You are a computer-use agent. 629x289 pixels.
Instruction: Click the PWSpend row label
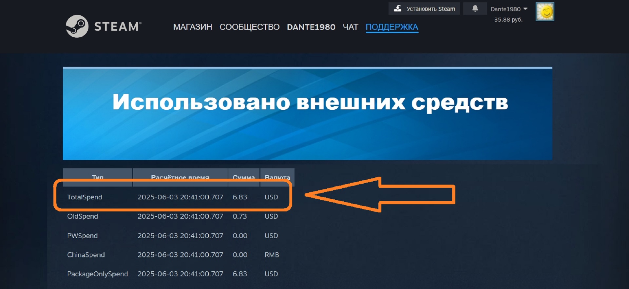[83, 236]
